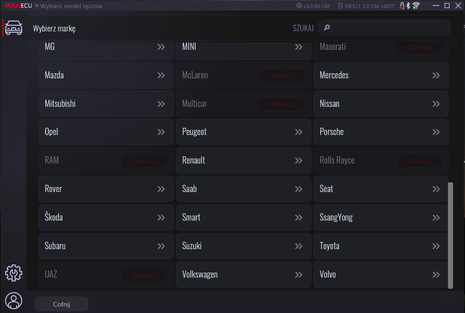Check the Wi-Fi connection icon
The width and height of the screenshot is (465, 313).
pyautogui.click(x=416, y=6)
